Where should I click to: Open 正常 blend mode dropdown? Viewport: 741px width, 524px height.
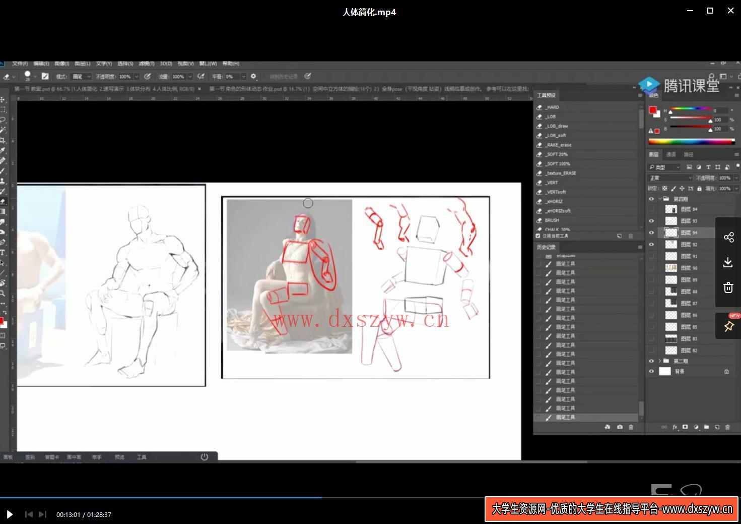(670, 178)
